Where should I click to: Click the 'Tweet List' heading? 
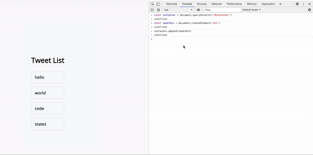click(x=48, y=61)
